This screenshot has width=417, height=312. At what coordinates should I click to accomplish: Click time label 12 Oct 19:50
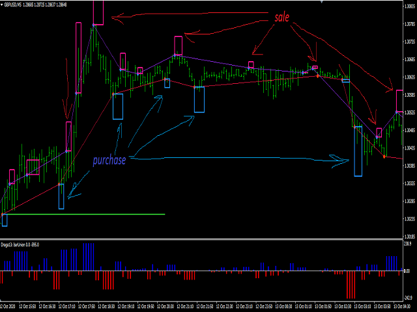tap(145, 306)
